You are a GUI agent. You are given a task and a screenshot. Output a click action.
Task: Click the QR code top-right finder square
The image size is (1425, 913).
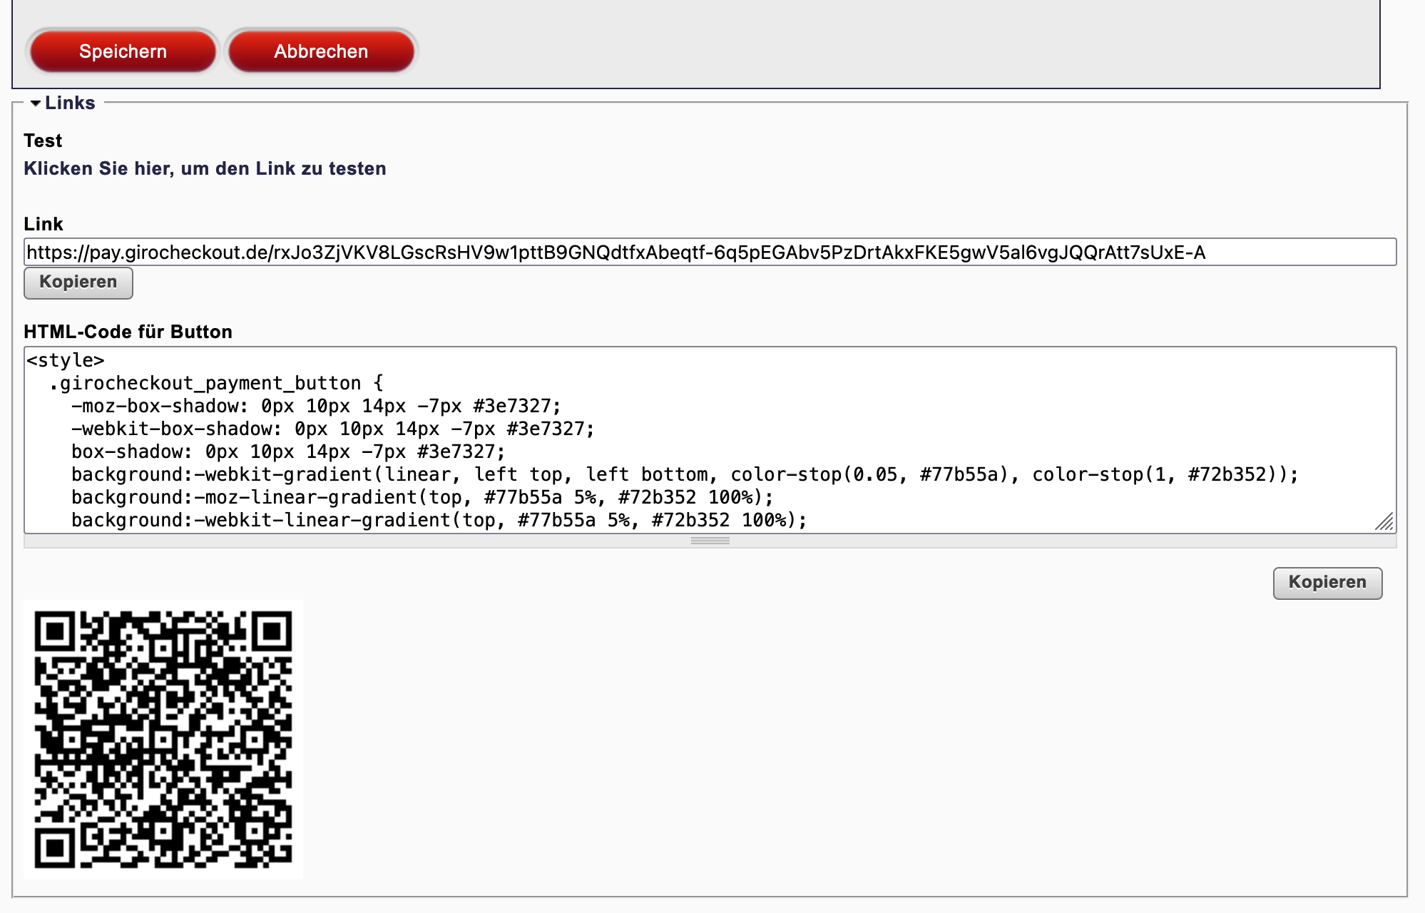click(271, 632)
